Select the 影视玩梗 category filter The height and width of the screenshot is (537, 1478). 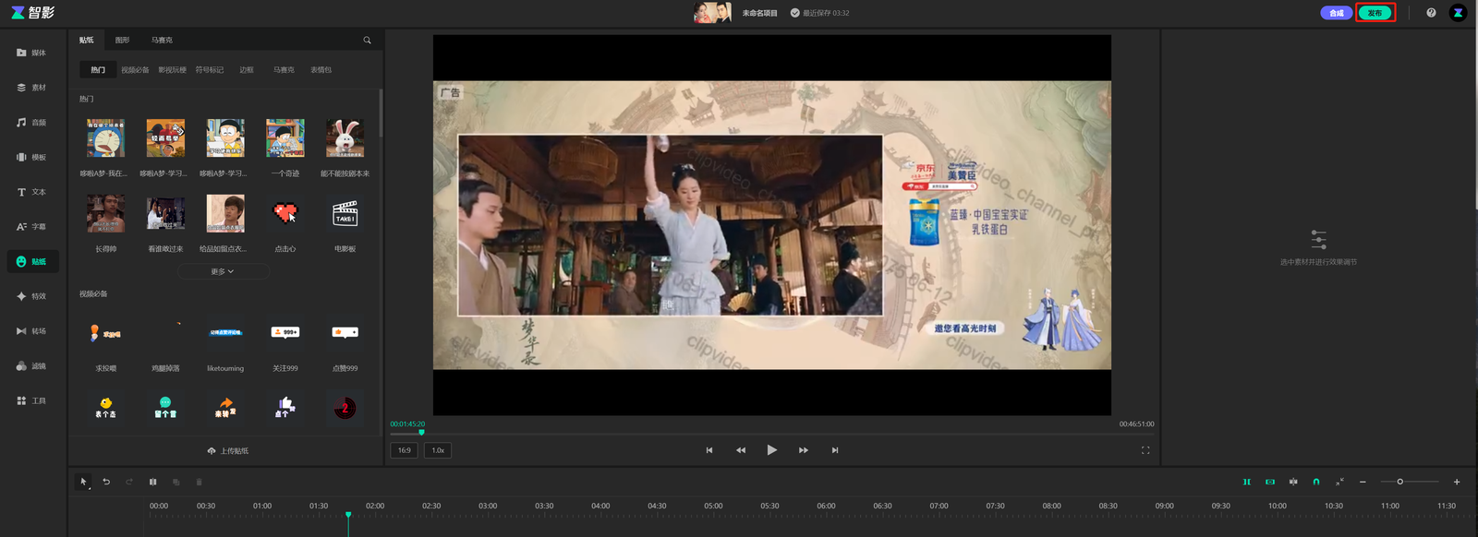tap(172, 69)
